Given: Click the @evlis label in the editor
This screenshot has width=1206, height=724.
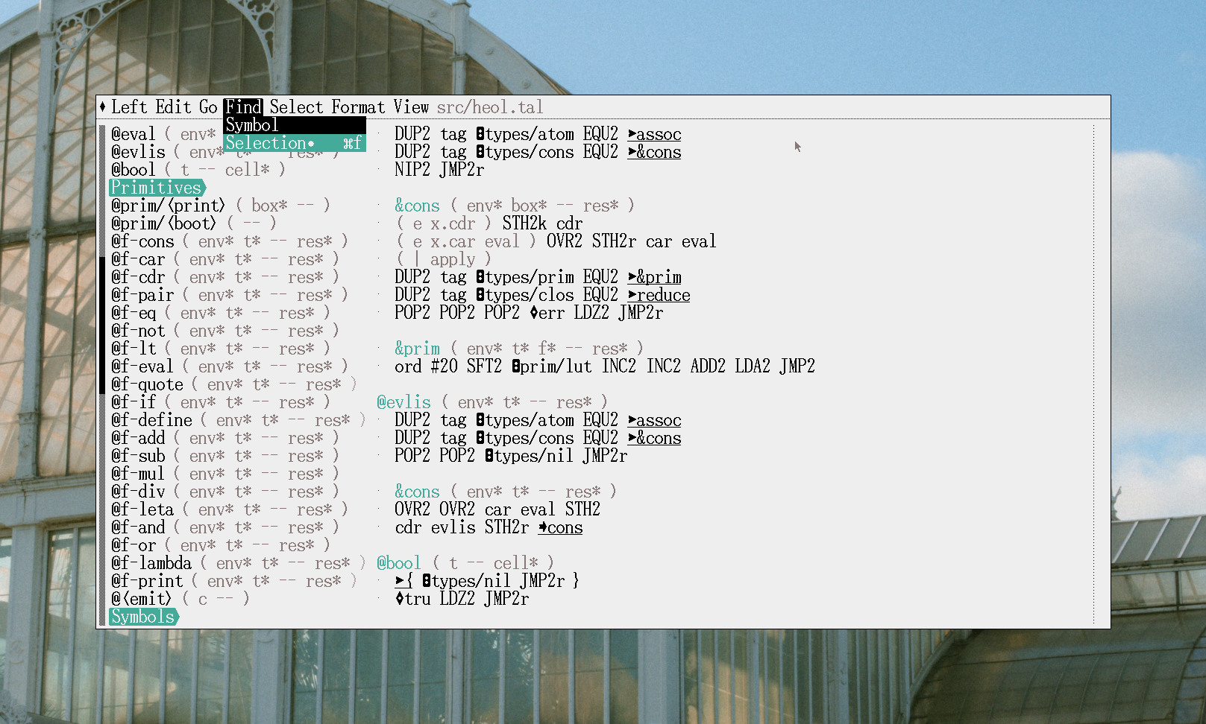Looking at the screenshot, I should pyautogui.click(x=403, y=402).
